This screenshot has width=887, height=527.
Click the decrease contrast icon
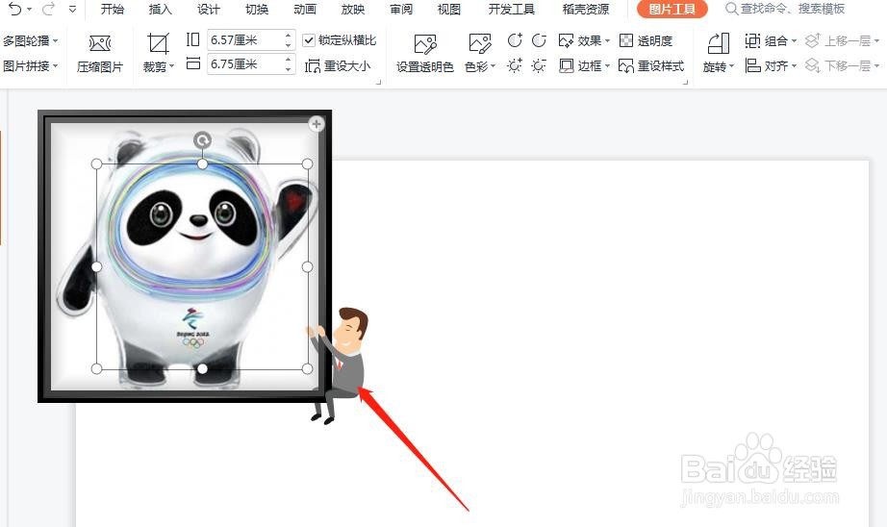click(x=539, y=40)
